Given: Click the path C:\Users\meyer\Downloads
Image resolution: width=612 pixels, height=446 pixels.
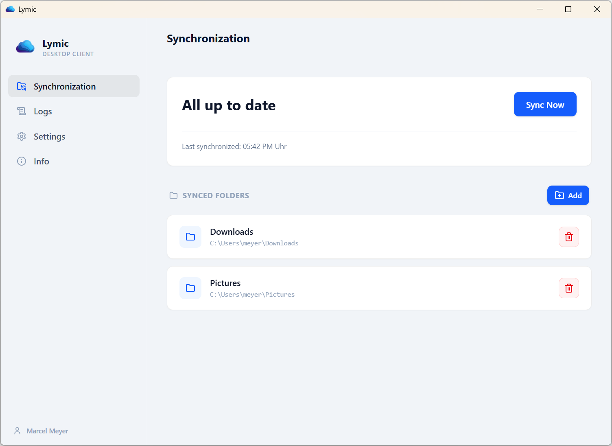Looking at the screenshot, I should (254, 243).
